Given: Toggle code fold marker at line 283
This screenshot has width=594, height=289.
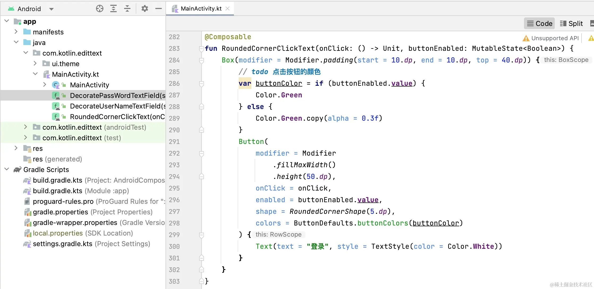Looking at the screenshot, I should tap(201, 49).
